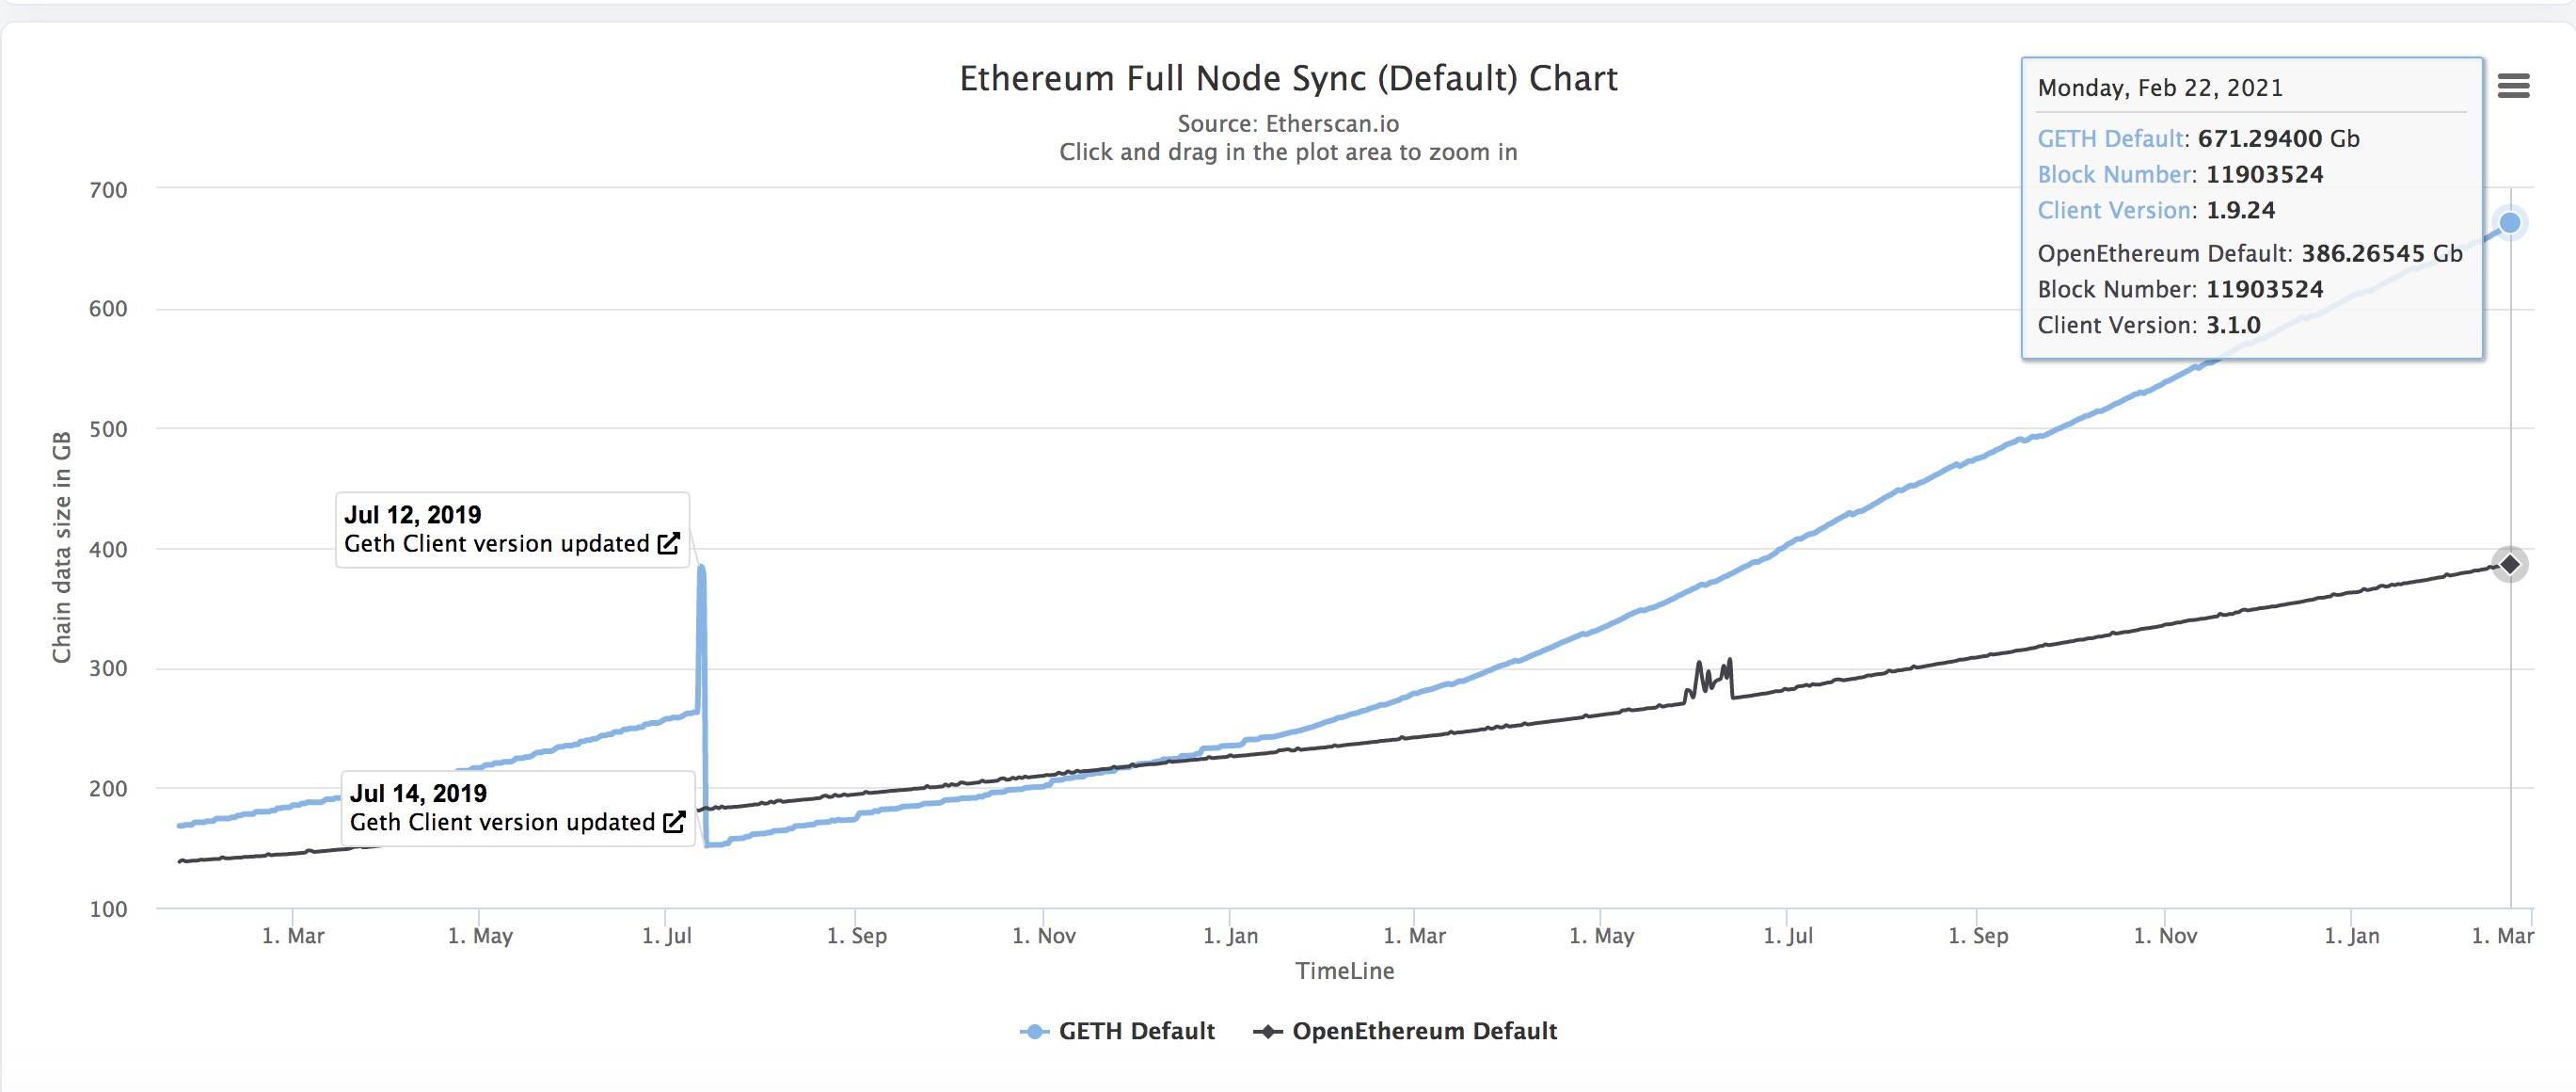Click the dark diamond symbol in the legend
The width and height of the screenshot is (2576, 1092).
1268,1032
